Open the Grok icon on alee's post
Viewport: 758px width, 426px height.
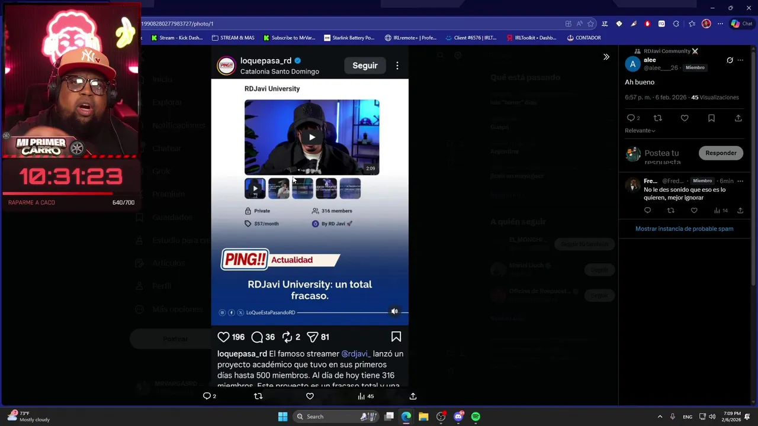click(730, 60)
